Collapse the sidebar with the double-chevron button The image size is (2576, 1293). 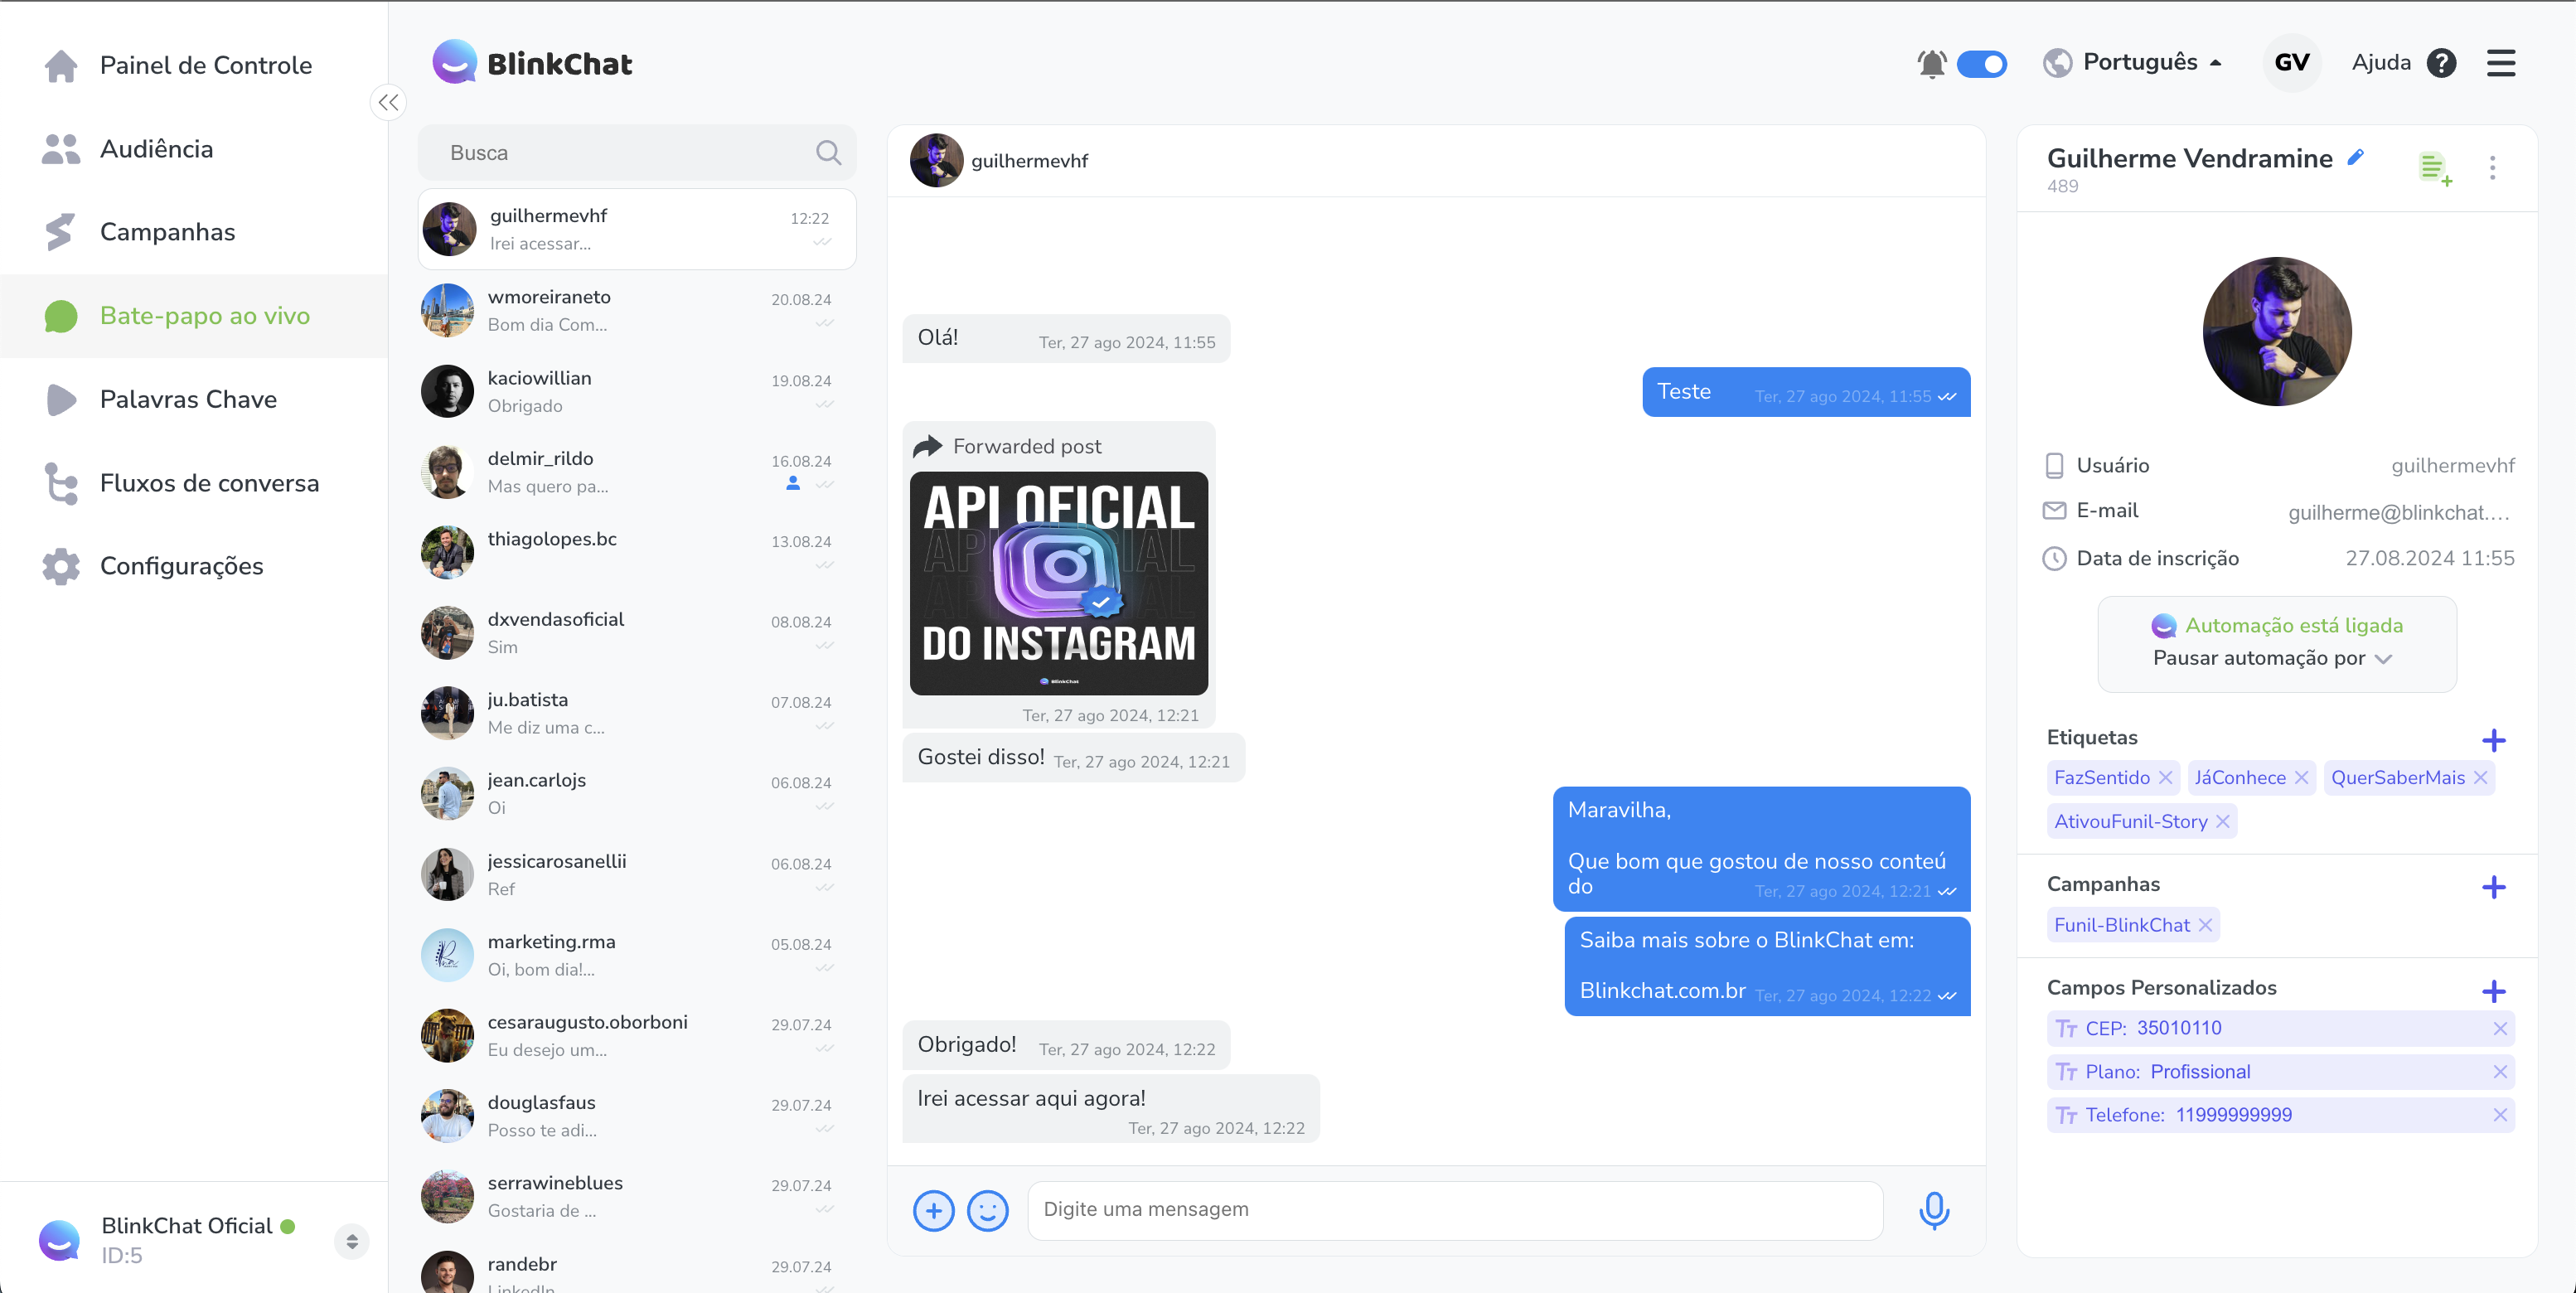[388, 102]
